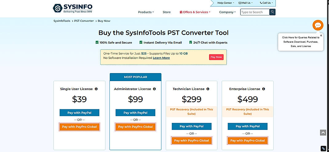Pay with PayPro Global for Enterprise License
Screen dimensions: 329x152
[248, 141]
